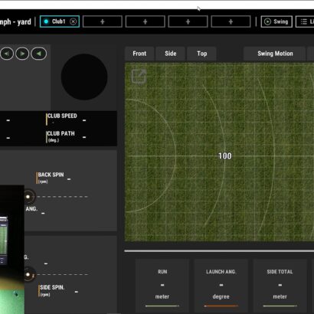Select the SIDE TOTAL meter data card
The image size is (314, 314).
click(x=280, y=285)
